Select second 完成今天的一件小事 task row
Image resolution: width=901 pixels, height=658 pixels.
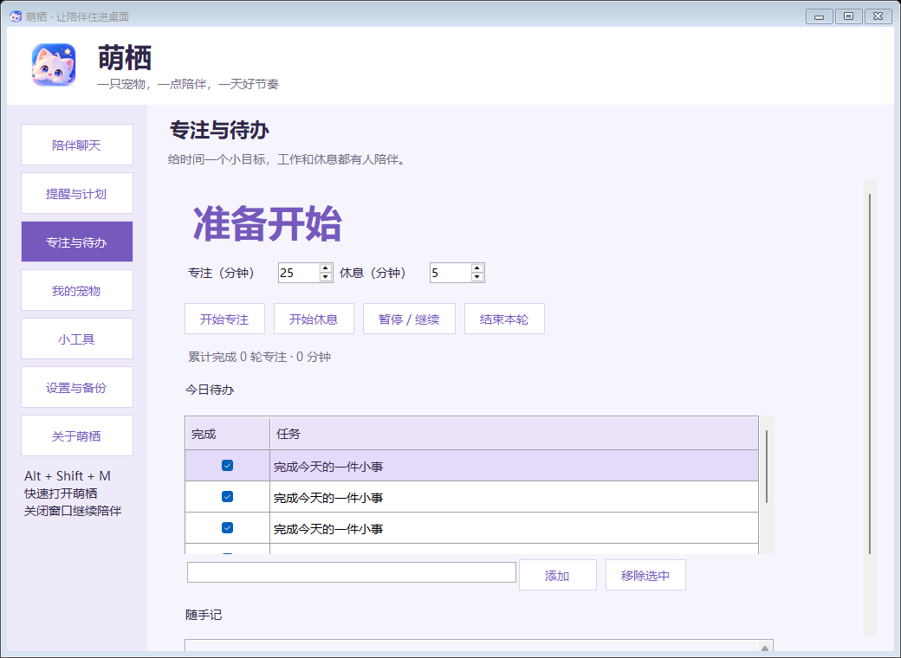(472, 497)
